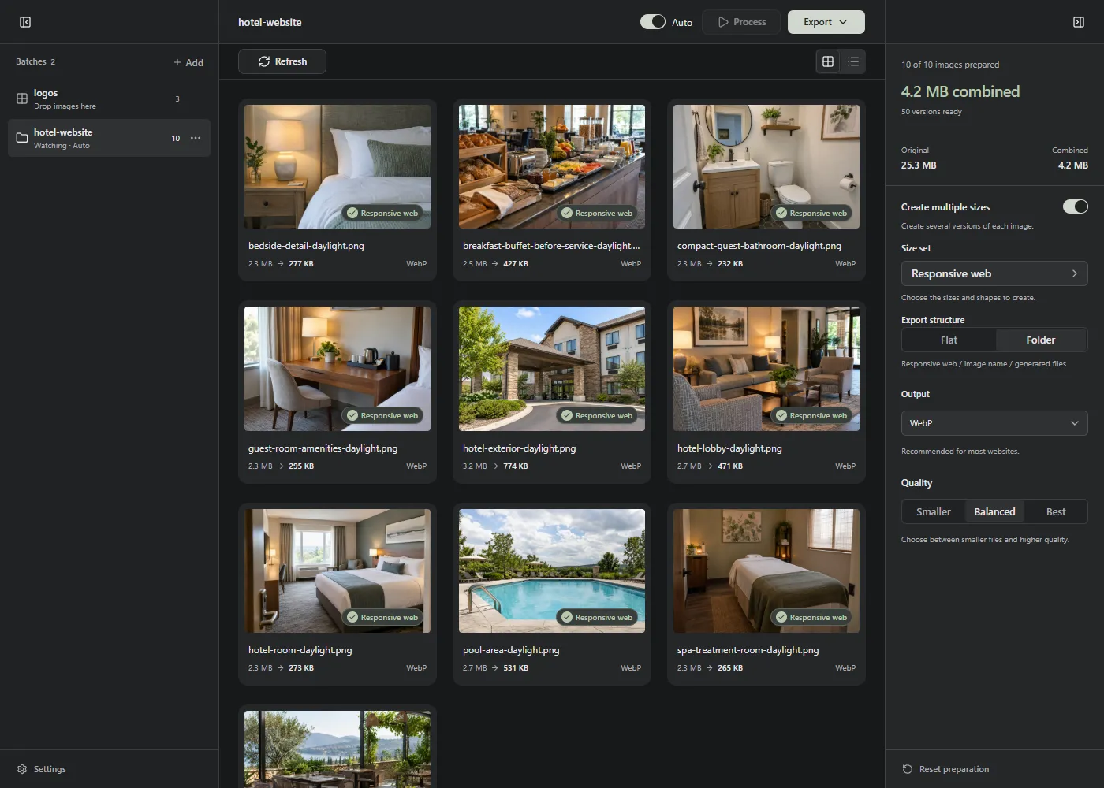This screenshot has width=1104, height=788.
Task: Click Responsive web badge on compact-guest-bathroom image
Action: coord(811,213)
